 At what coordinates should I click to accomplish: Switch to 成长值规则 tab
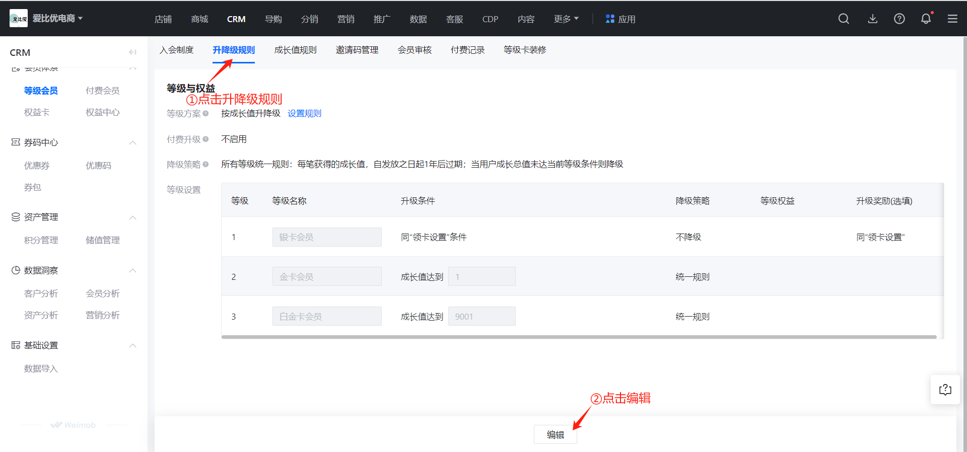(x=296, y=50)
